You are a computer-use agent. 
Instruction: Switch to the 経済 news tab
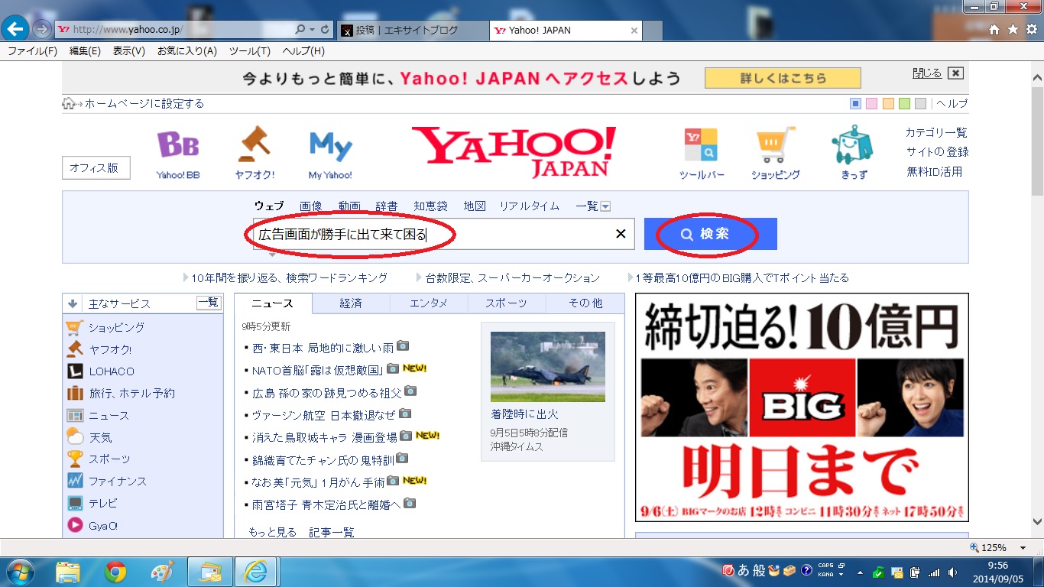point(351,303)
